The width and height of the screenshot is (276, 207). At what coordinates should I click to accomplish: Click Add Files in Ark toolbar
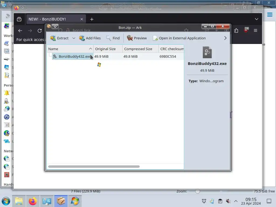click(90, 38)
